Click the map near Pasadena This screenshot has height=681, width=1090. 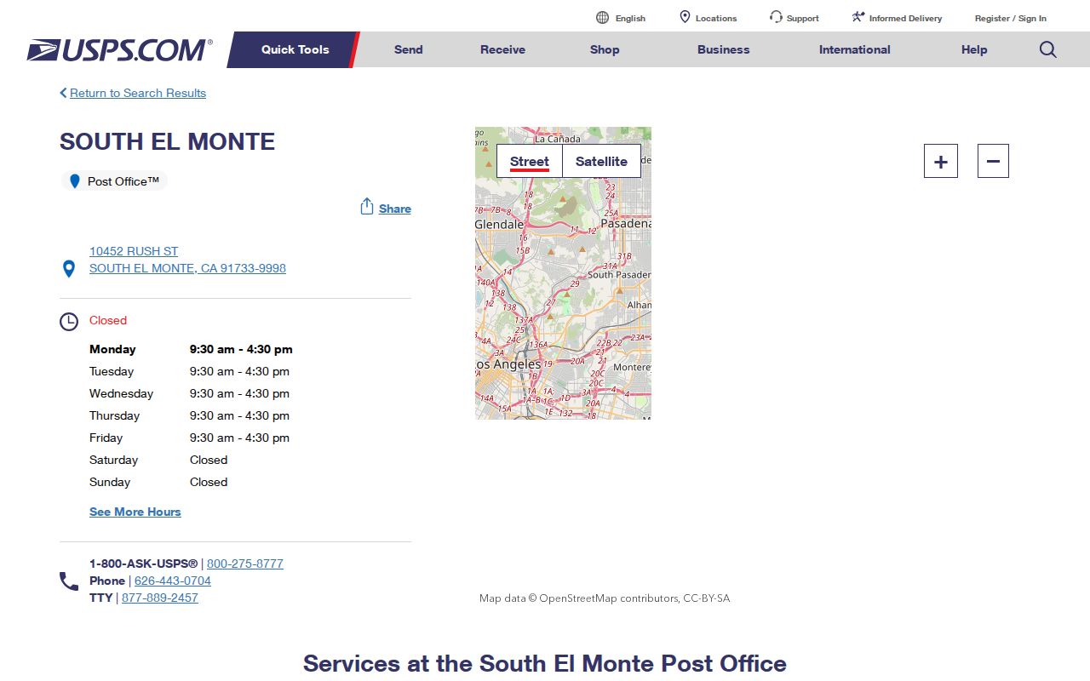tap(626, 223)
